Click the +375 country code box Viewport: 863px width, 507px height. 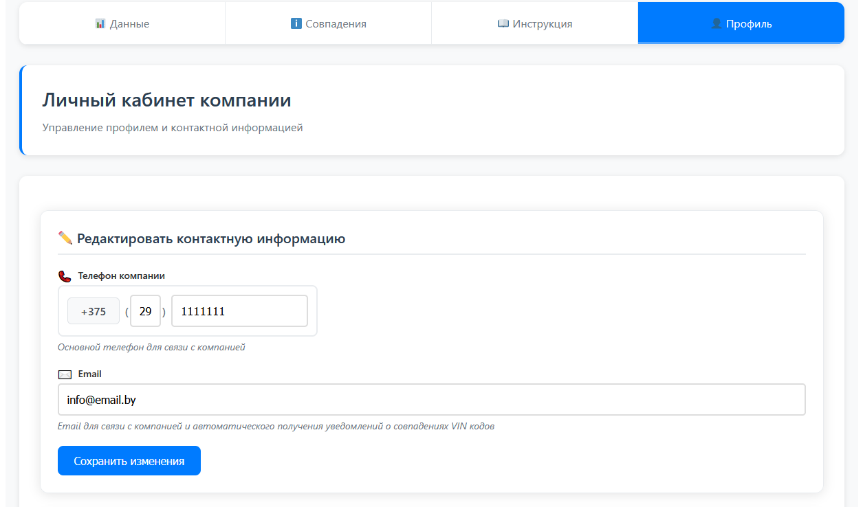pos(94,311)
